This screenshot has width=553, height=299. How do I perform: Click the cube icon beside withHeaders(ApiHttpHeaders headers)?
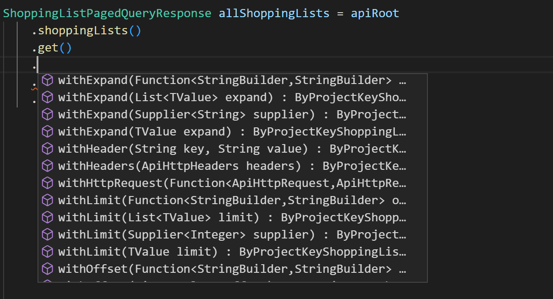(47, 165)
